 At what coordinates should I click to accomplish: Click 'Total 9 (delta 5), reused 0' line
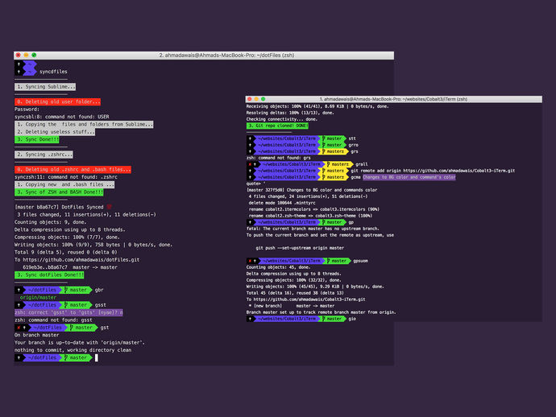(x=65, y=252)
